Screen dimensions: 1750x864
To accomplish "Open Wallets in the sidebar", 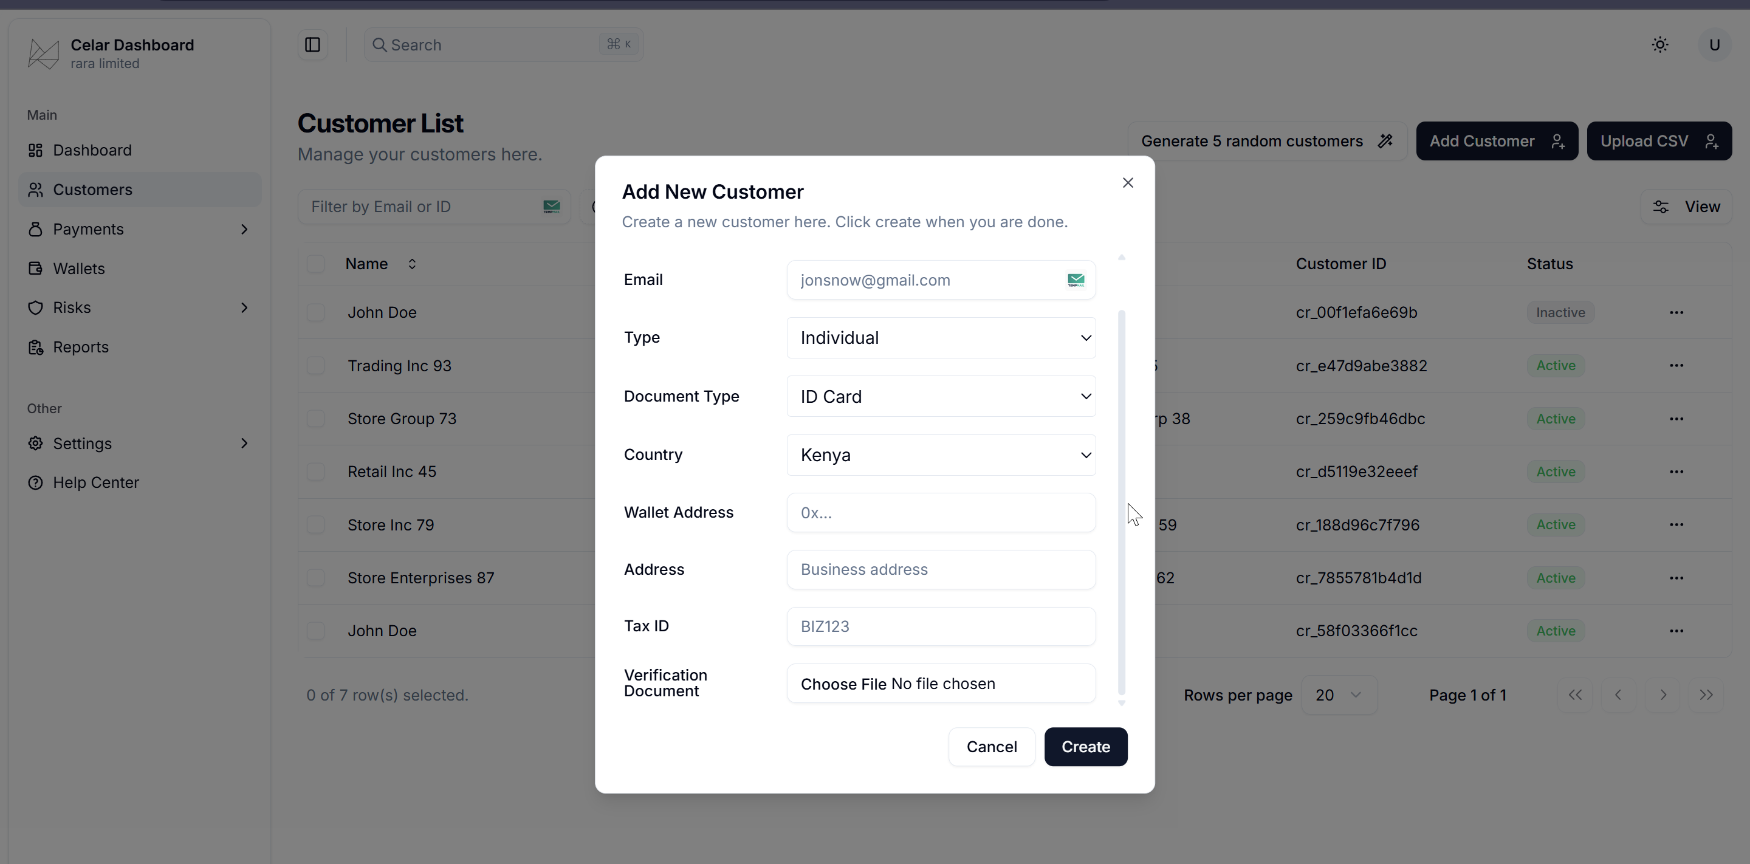I will [x=79, y=269].
